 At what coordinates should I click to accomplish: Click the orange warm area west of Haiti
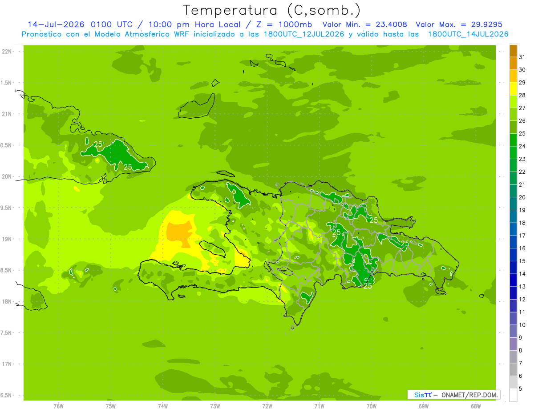pyautogui.click(x=179, y=234)
